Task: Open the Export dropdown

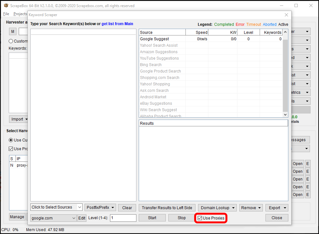Action: pos(278,208)
